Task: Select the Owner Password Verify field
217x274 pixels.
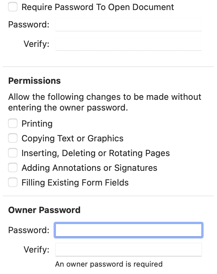Action: point(129,250)
